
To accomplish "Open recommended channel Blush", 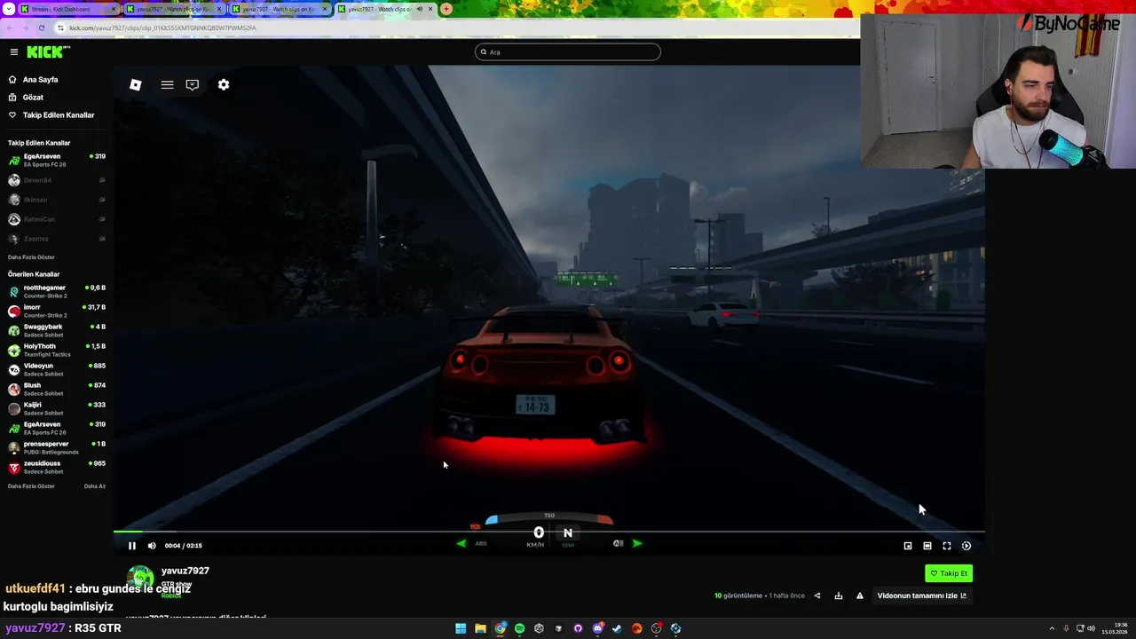I will pyautogui.click(x=57, y=389).
